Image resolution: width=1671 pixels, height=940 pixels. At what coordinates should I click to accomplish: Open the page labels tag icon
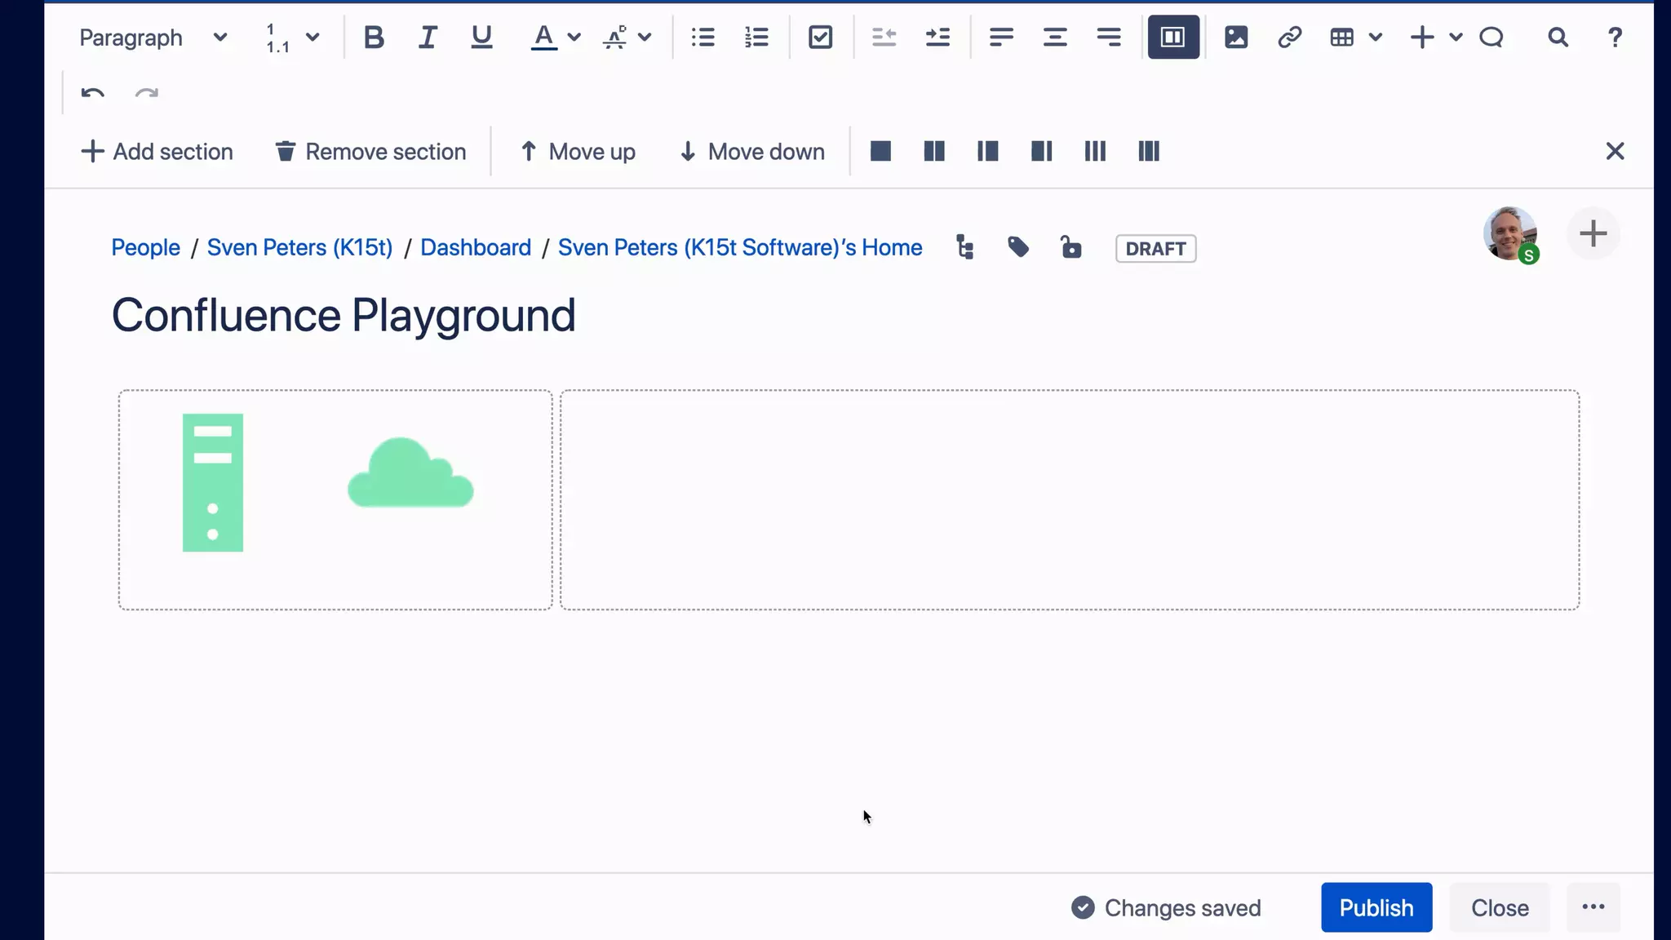click(1018, 247)
